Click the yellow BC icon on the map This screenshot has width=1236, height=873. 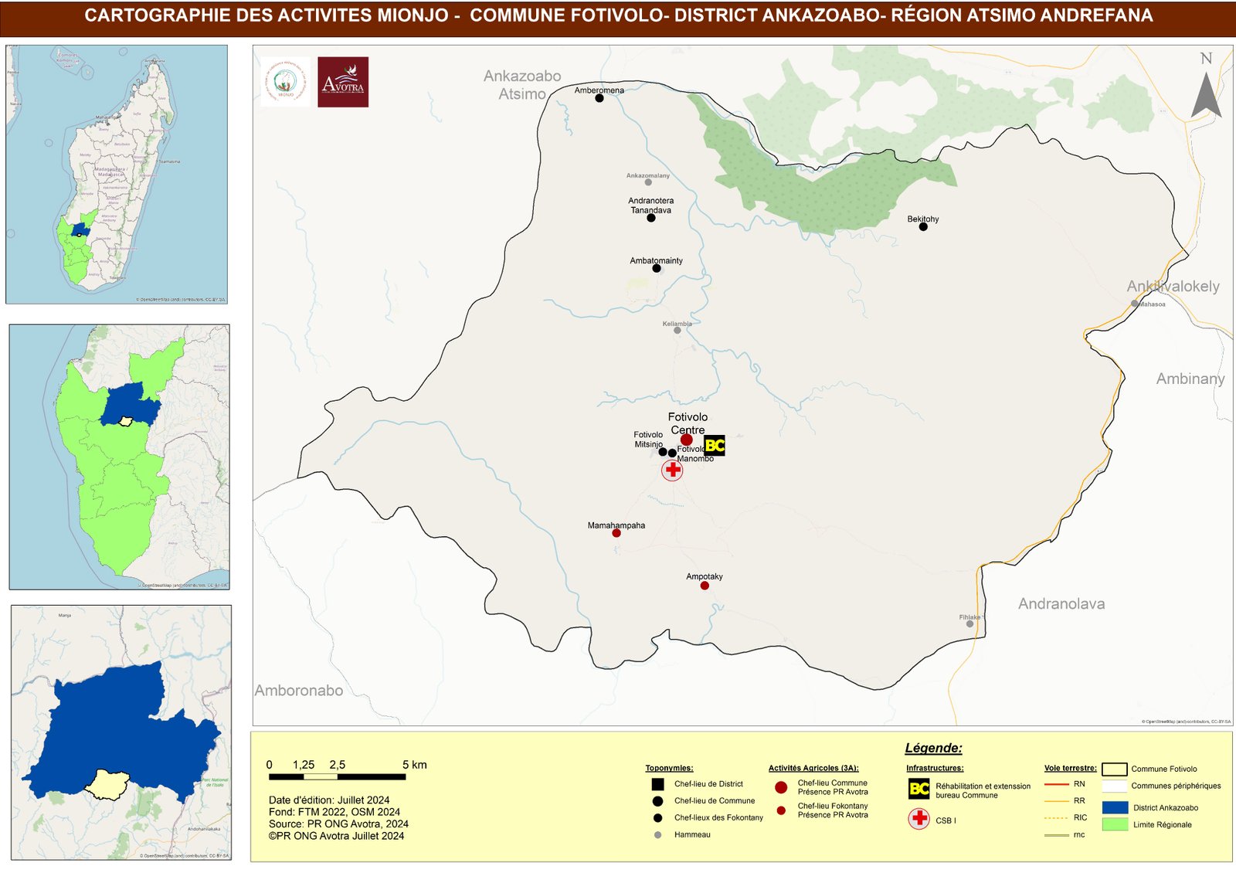[x=715, y=446]
